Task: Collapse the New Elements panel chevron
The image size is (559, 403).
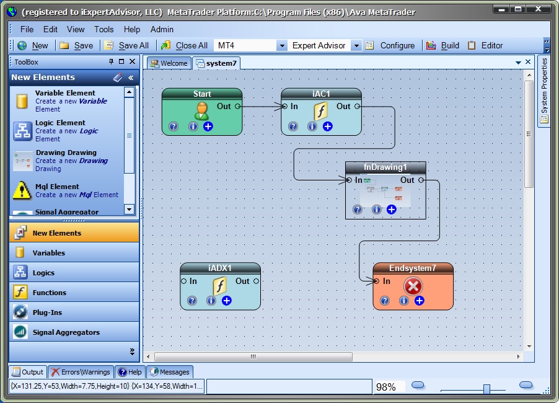Action: pyautogui.click(x=131, y=77)
